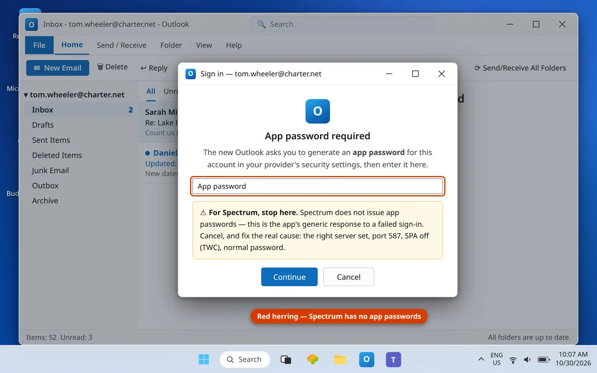Image resolution: width=597 pixels, height=373 pixels.
Task: Click New Email button
Action: click(x=58, y=68)
